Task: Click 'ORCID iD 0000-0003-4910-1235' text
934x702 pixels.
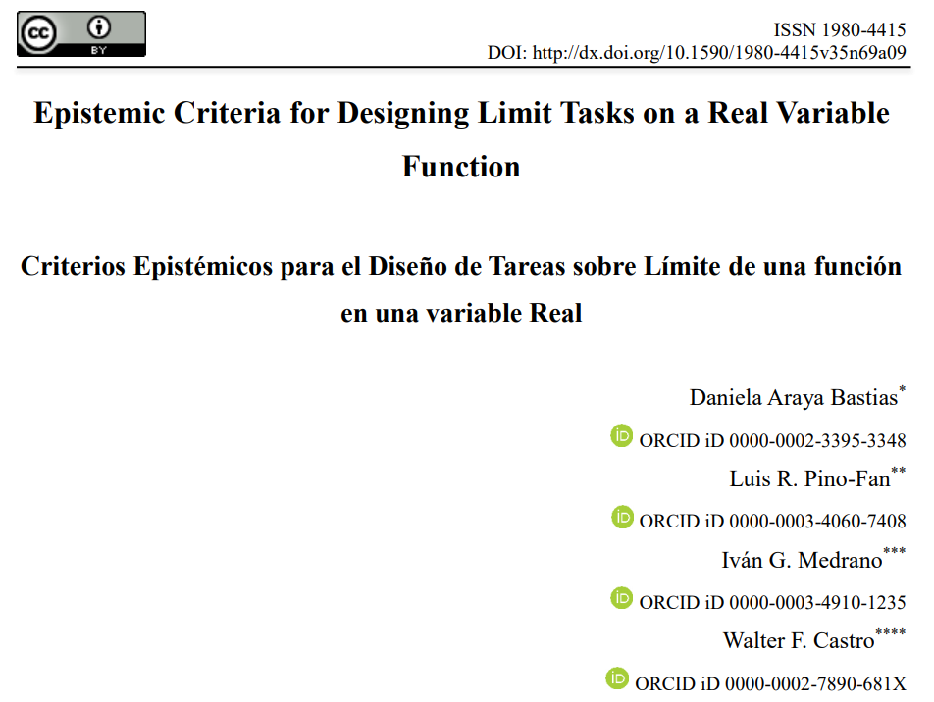Action: [x=772, y=603]
